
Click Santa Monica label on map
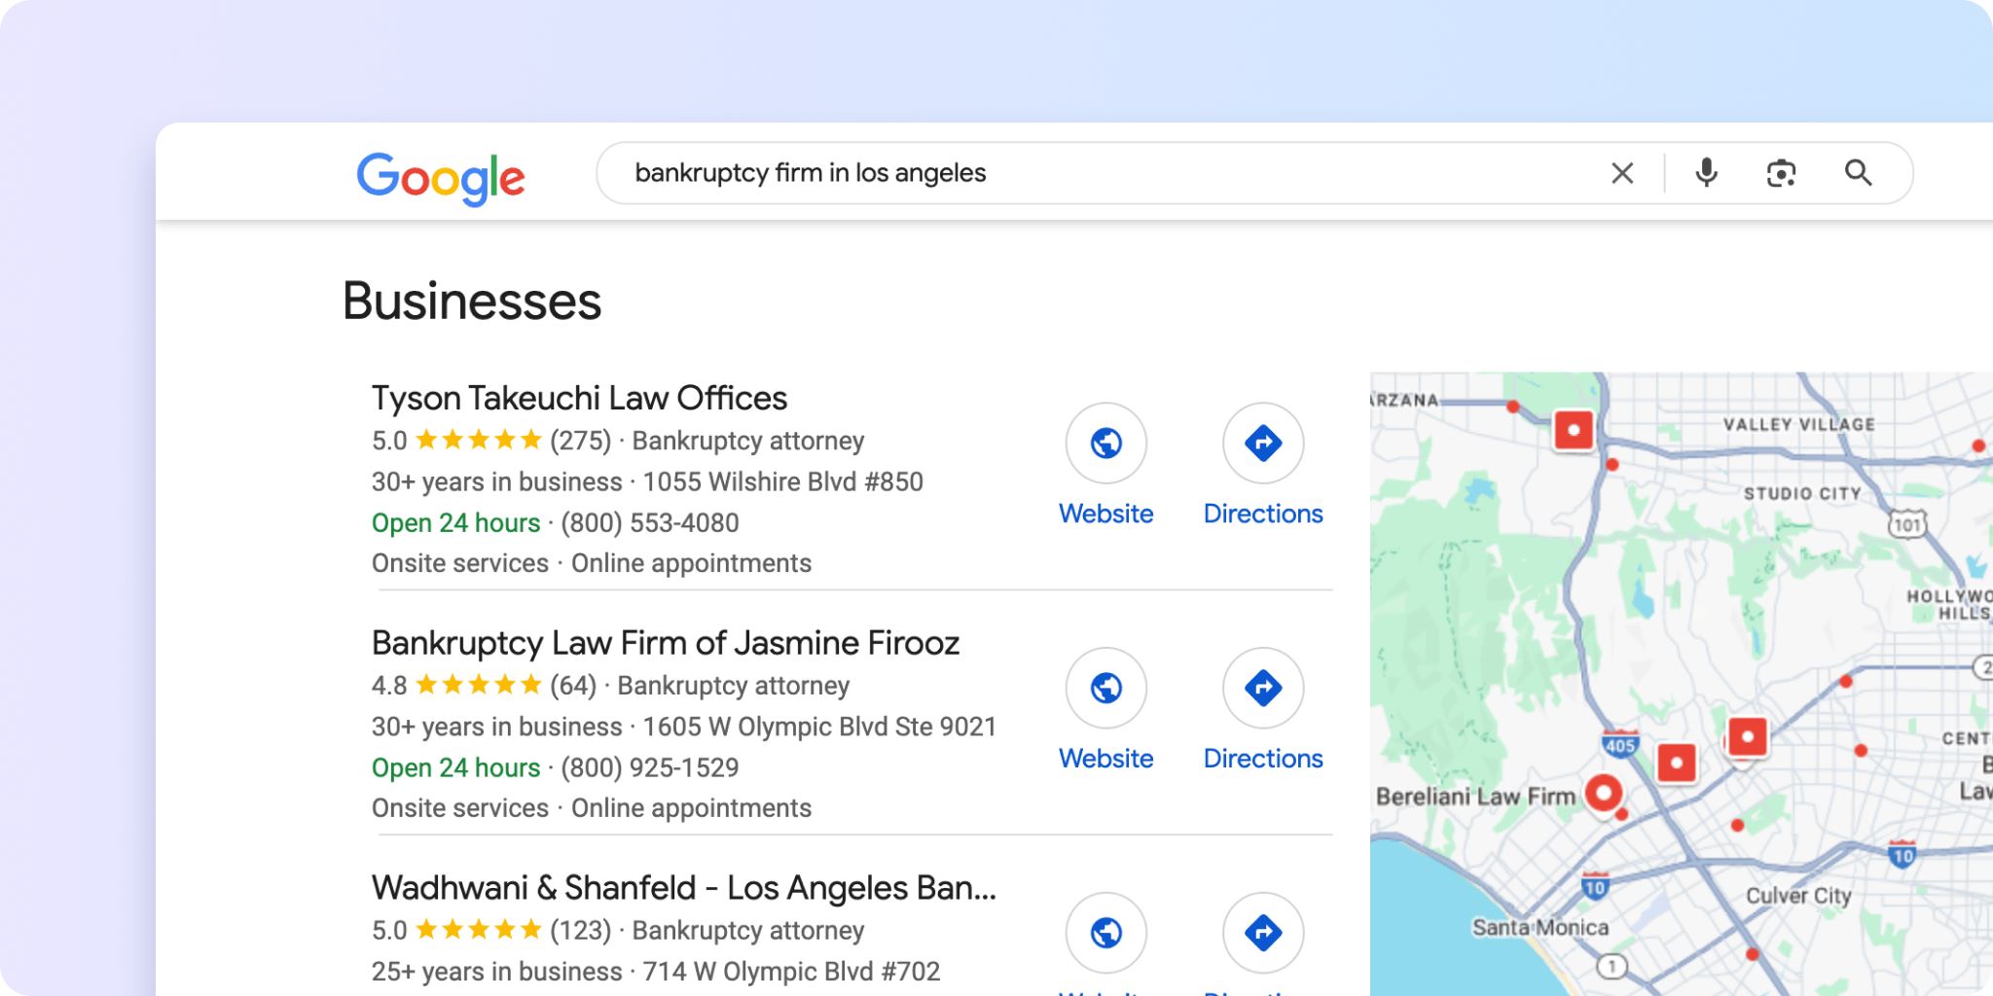click(x=1540, y=928)
